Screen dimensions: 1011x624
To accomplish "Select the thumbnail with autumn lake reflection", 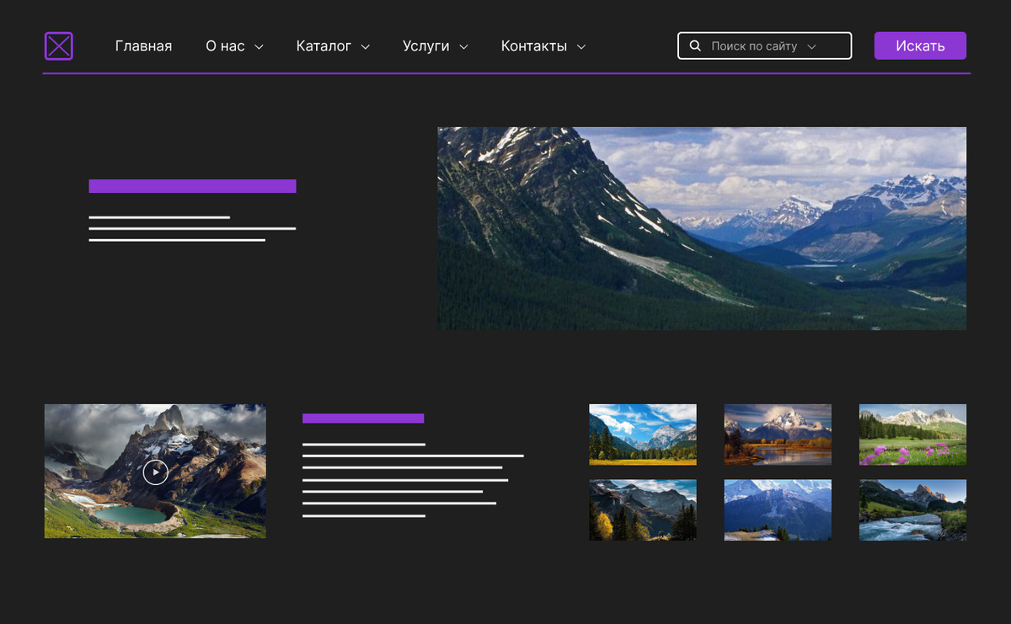I will 778,435.
